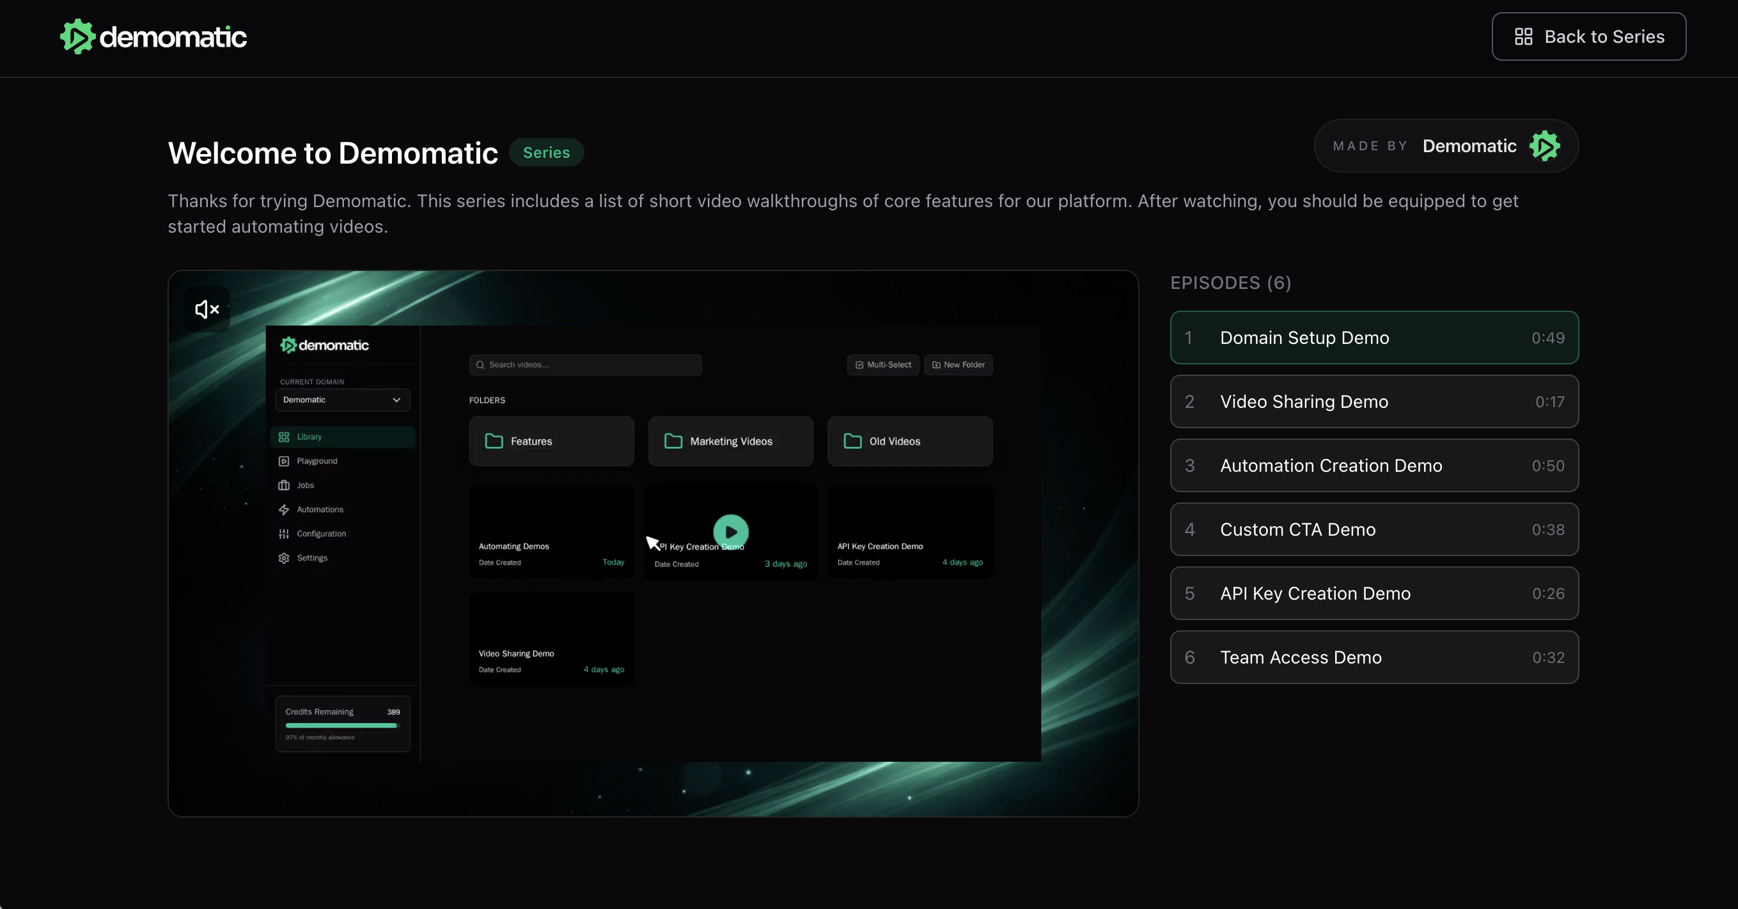Open Automations via the lightning bolt icon
Image resolution: width=1738 pixels, height=909 pixels.
pyautogui.click(x=284, y=509)
